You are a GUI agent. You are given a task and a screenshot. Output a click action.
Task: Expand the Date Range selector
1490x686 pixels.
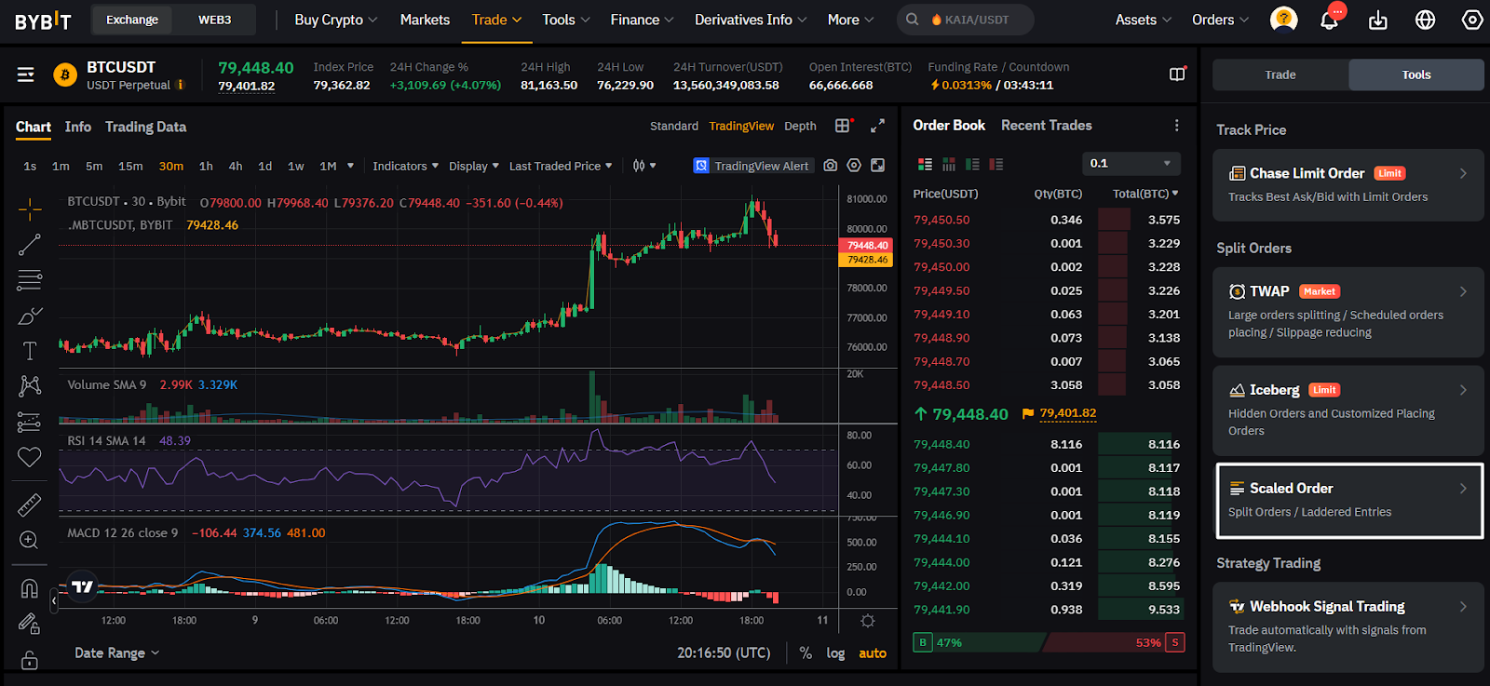click(116, 652)
